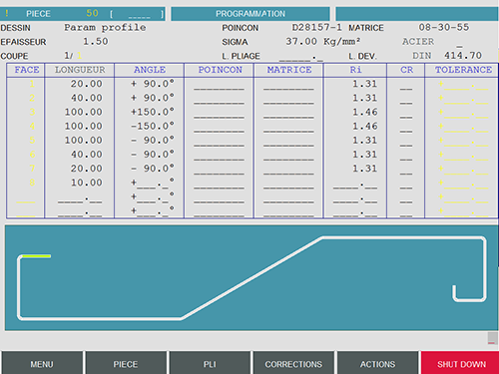Image resolution: width=499 pixels, height=374 pixels.
Task: Select face 1 length 20.00
Action: [86, 84]
